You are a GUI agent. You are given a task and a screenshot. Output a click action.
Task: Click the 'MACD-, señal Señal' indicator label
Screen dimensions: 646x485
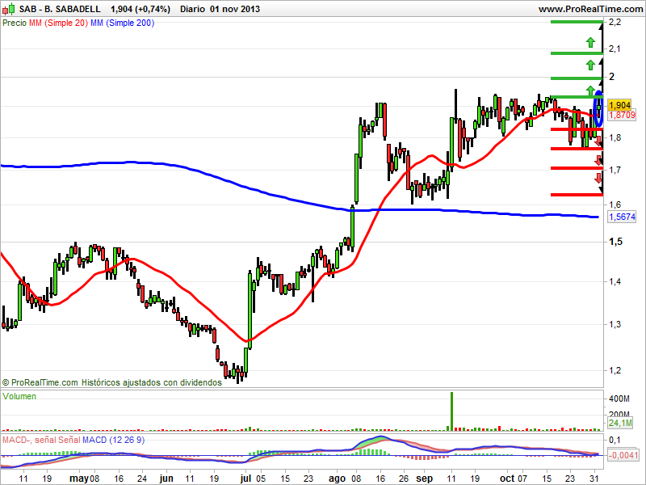(x=41, y=440)
